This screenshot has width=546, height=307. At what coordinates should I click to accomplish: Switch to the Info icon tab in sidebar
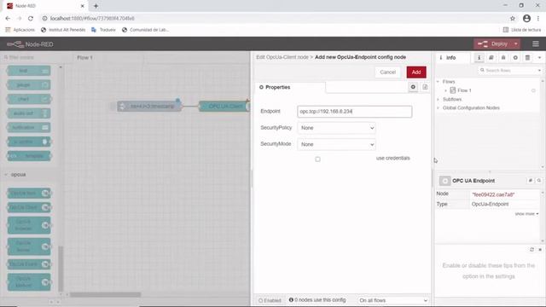[x=479, y=58]
